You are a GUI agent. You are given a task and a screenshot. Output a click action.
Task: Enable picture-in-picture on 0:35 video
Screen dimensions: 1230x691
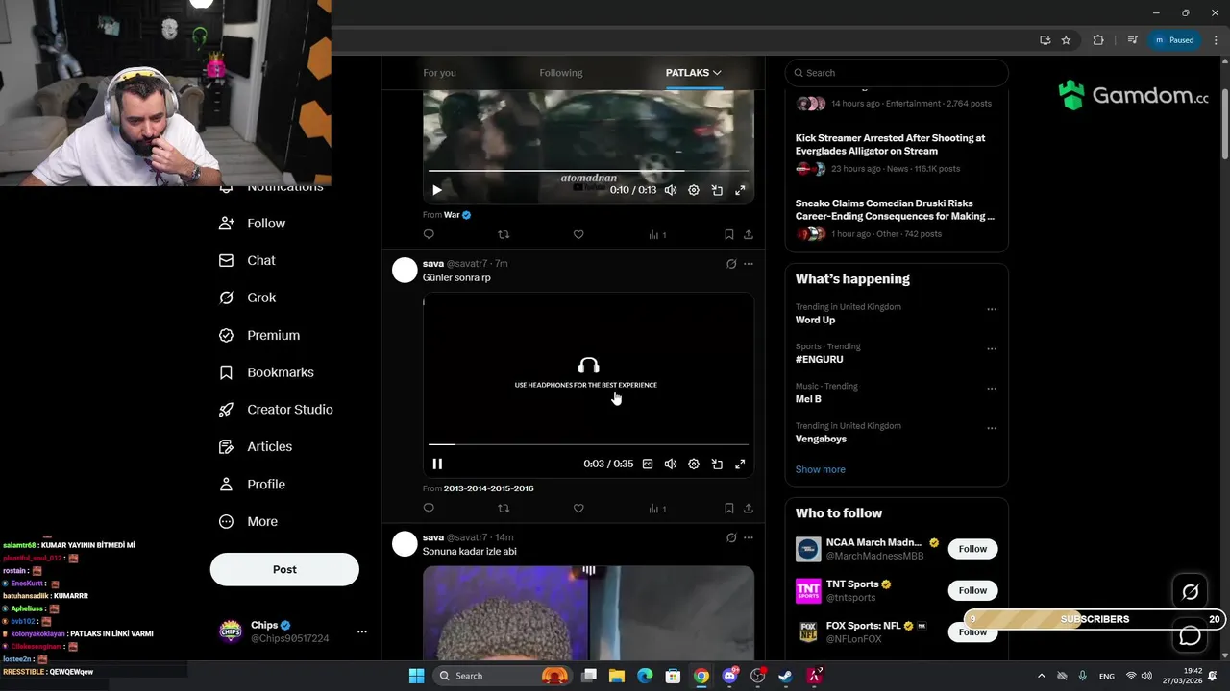(717, 465)
